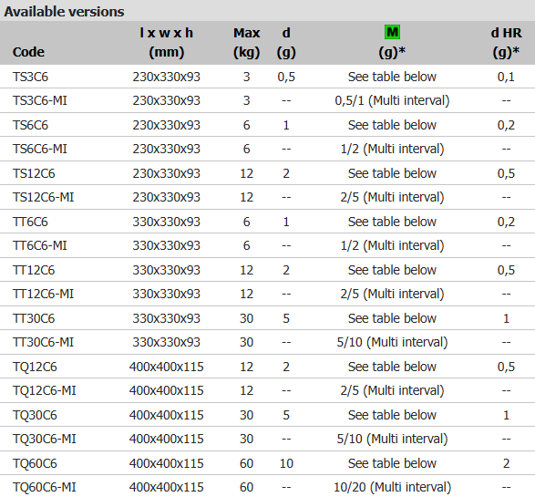This screenshot has width=535, height=497.
Task: Click the TS3C6-MI product code
Action: pos(40,100)
